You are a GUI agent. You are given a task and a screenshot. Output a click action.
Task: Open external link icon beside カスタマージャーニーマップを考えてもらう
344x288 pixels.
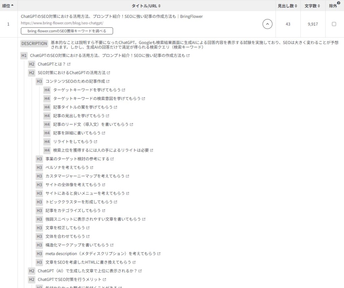click(x=127, y=176)
